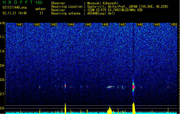Image resolution: width=180 pixels, height=114 pixels.
Task: Select the A504HB(yagi 4el) antenna text
Action: [101, 13]
